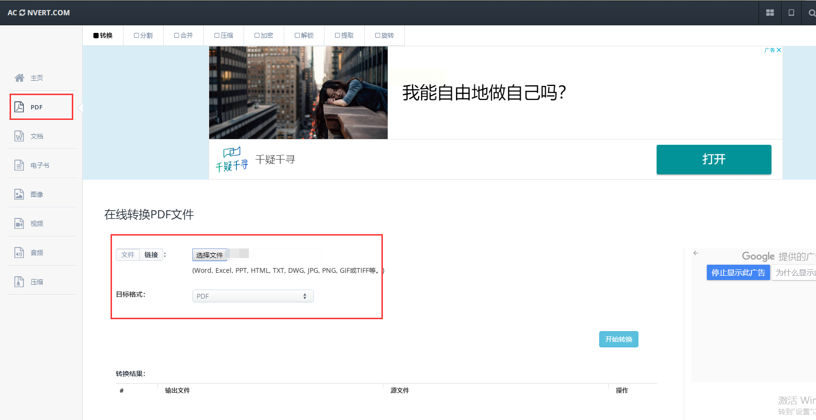Choose the 视频 video converter in sidebar
This screenshot has height=420, width=816.
click(41, 224)
